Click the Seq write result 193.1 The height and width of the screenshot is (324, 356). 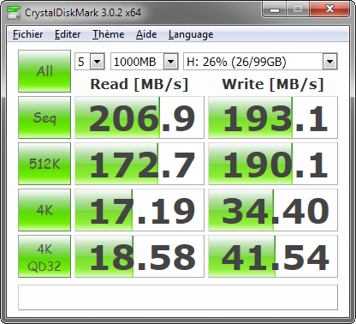pos(273,117)
